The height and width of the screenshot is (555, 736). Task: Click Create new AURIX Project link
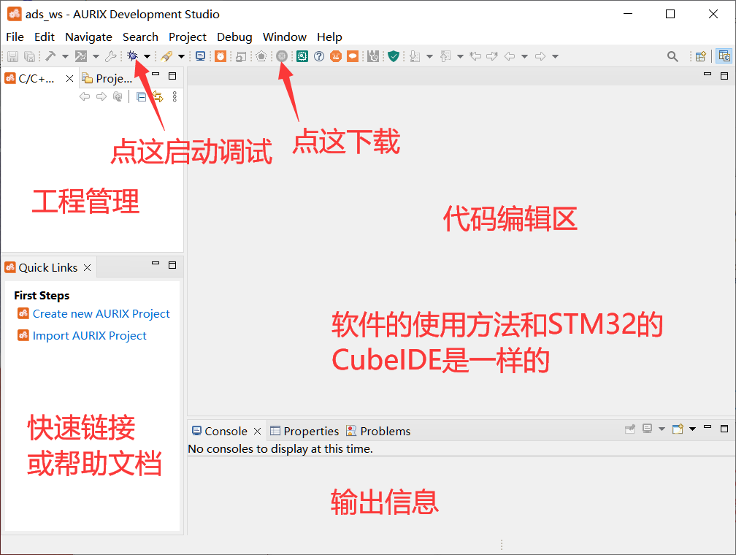click(101, 314)
